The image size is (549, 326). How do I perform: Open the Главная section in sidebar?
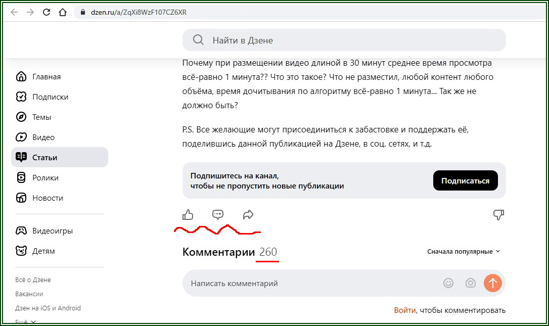(x=45, y=76)
